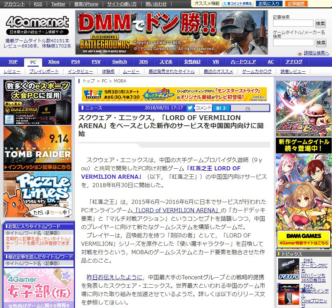This screenshot has width=332, height=308.
Task: Click the Twitter share bird icon
Action: click(190, 108)
